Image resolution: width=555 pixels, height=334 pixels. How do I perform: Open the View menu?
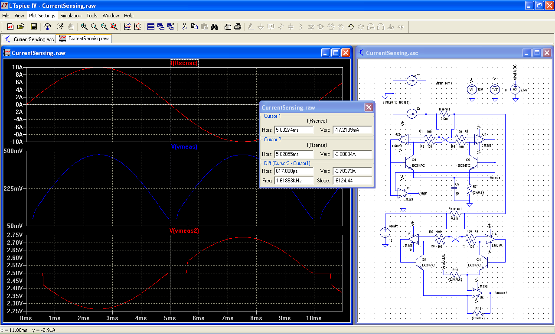tap(19, 16)
